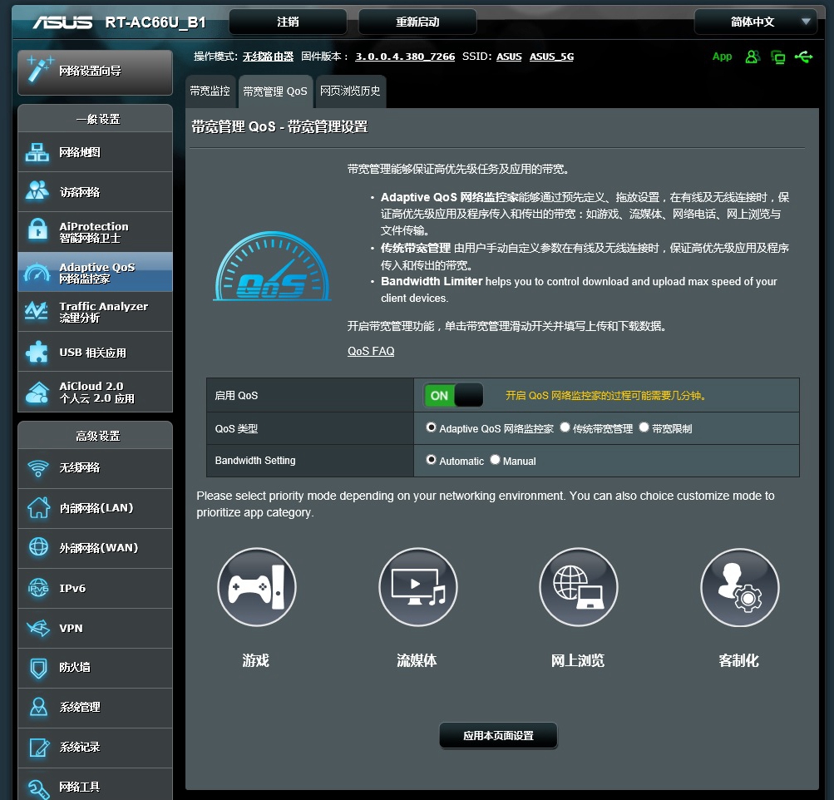Select the 网上浏览 web browsing priority icon
Image resolution: width=834 pixels, height=800 pixels.
578,586
